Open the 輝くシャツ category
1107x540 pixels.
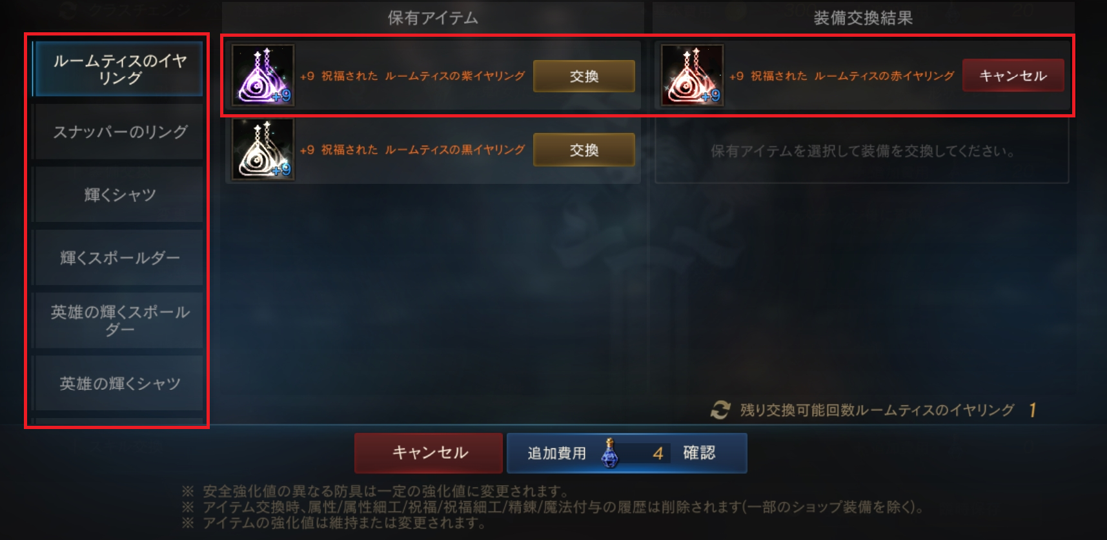point(119,194)
